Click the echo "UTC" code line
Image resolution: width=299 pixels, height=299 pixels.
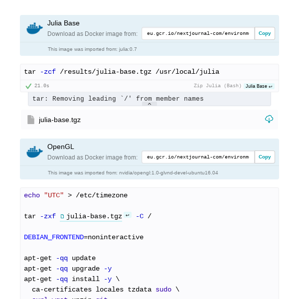point(76,195)
